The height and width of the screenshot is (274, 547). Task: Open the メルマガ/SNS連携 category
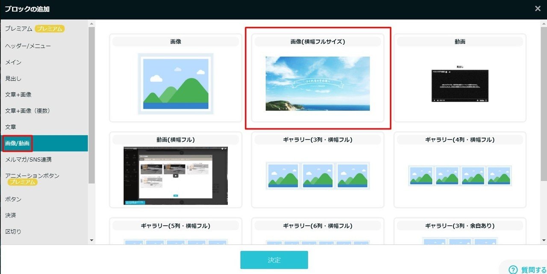pos(44,159)
